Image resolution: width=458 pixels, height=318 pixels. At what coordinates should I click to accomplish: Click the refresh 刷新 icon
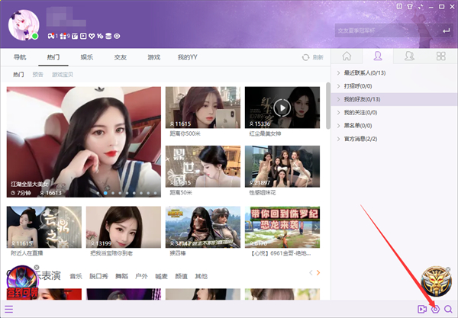[x=307, y=57]
